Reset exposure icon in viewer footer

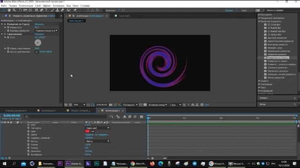(x=202, y=105)
